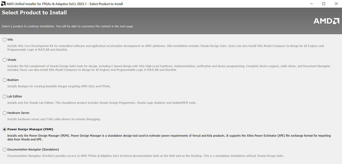Click the Select Product to Install heading
The height and width of the screenshot is (164, 342).
[34, 13]
